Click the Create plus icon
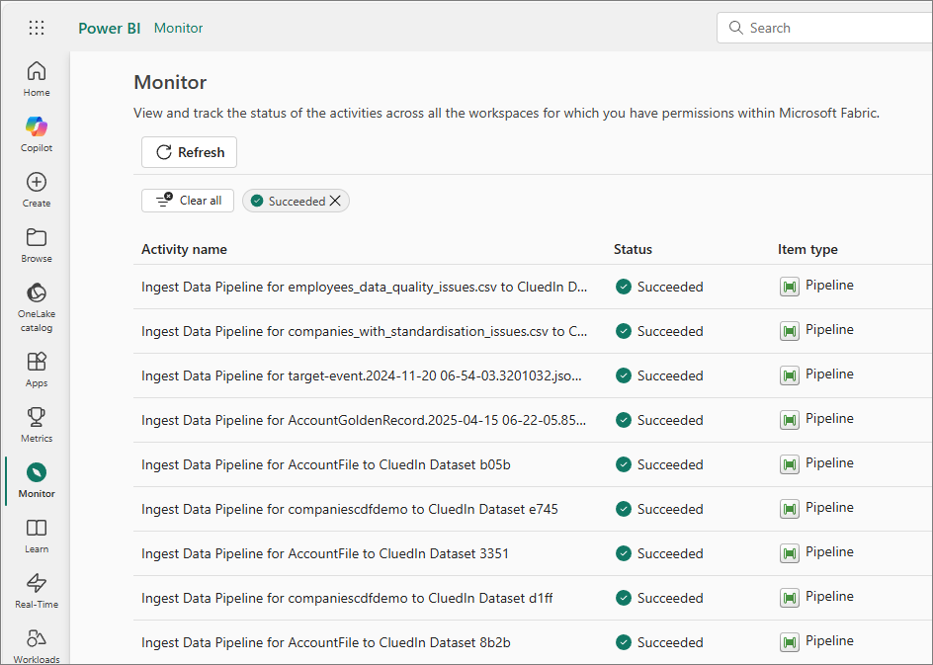933x665 pixels. pos(37,189)
